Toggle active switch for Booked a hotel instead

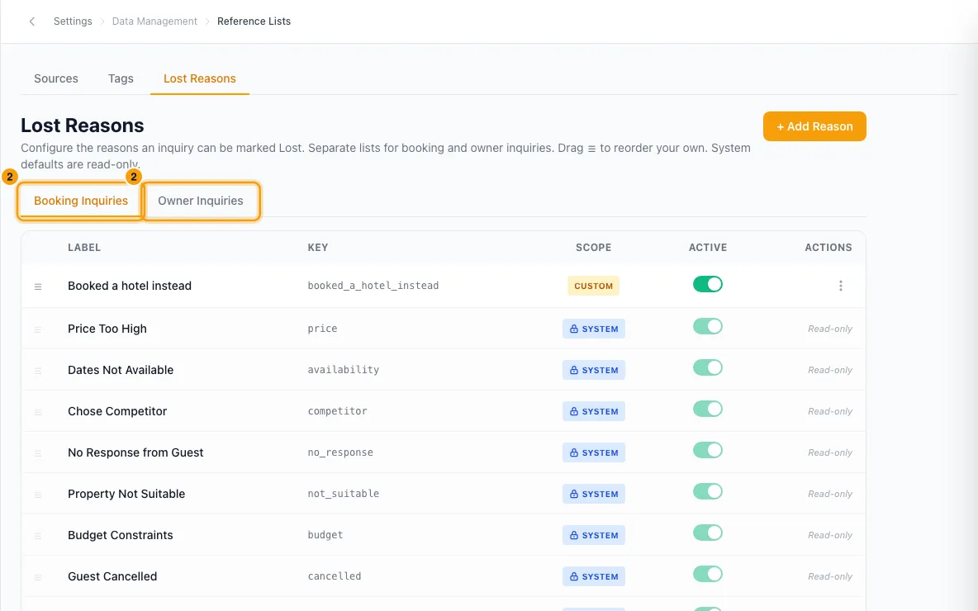click(707, 284)
